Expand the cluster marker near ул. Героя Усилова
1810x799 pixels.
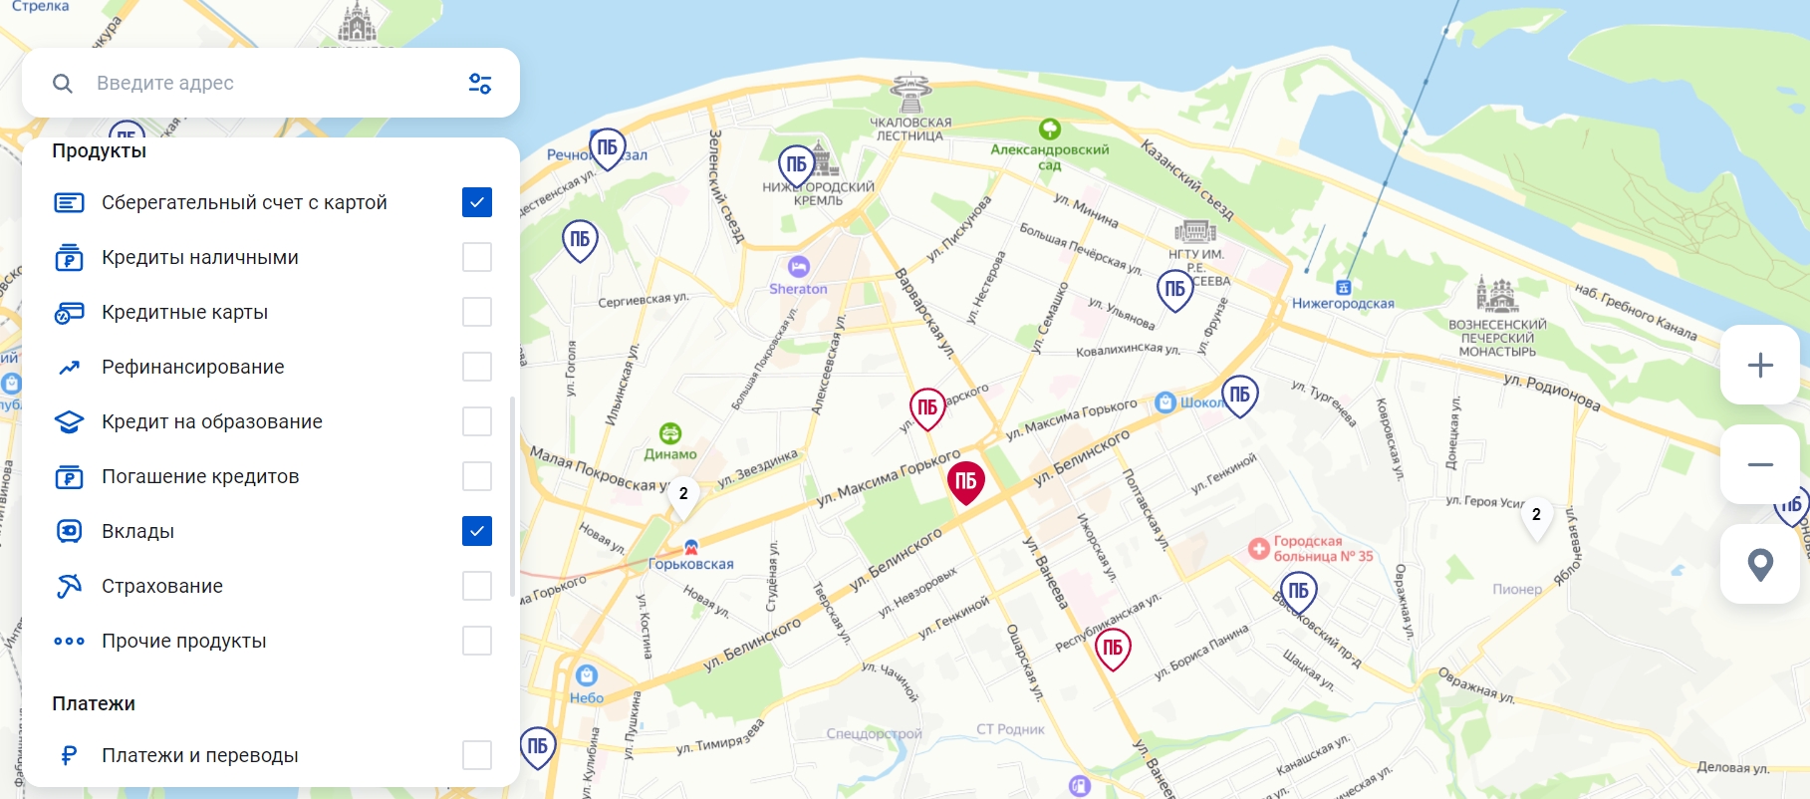tap(1536, 517)
